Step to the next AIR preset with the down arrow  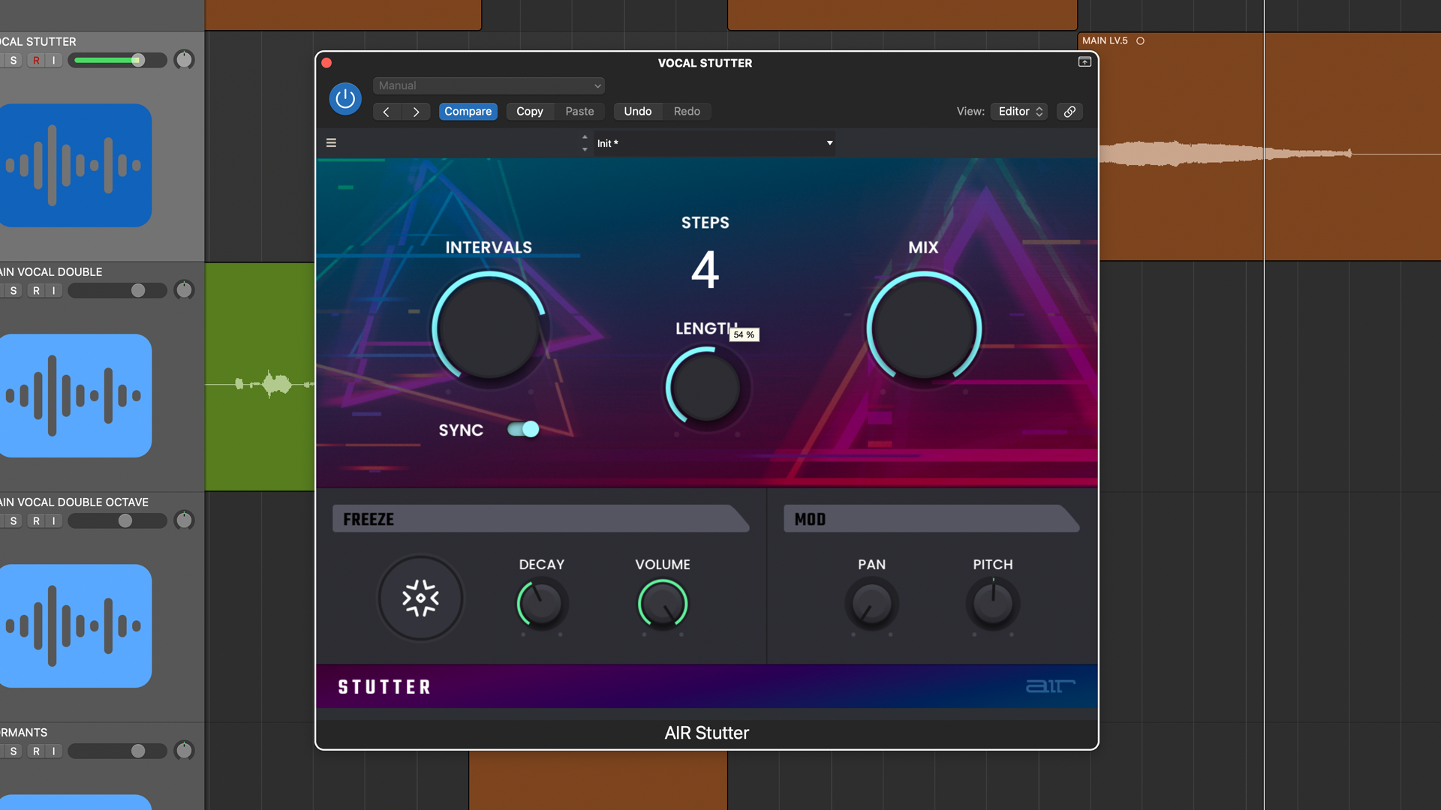[585, 149]
